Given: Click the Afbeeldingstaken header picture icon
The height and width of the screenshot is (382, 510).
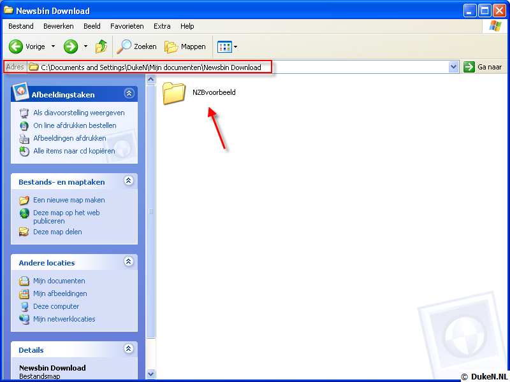Looking at the screenshot, I should (x=20, y=92).
